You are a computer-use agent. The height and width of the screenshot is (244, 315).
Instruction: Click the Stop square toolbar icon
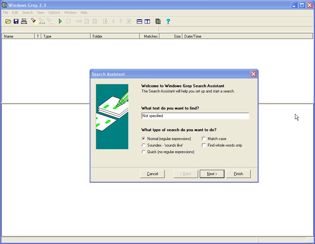[x=69, y=21]
